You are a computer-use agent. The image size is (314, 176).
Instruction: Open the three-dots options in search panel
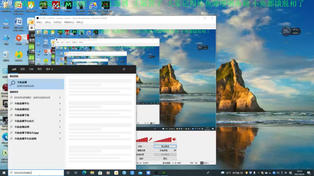tap(131, 69)
